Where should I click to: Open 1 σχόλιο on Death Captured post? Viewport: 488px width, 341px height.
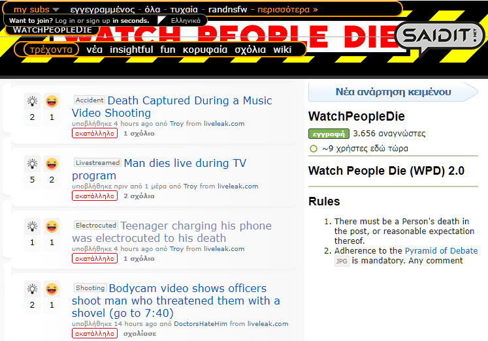(x=138, y=133)
